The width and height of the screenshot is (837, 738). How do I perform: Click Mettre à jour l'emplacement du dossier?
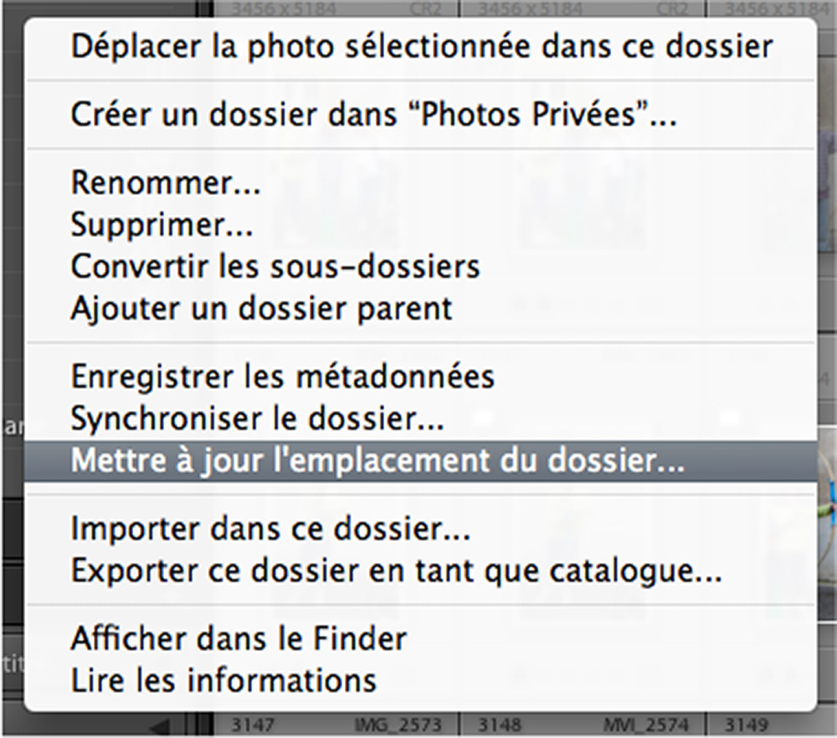click(x=421, y=461)
